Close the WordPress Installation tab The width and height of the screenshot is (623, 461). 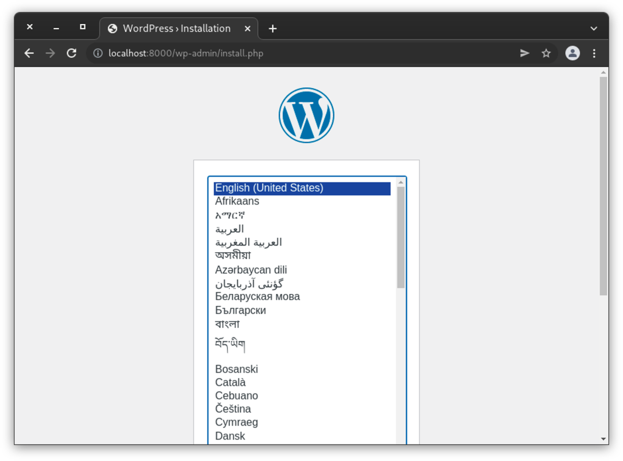[248, 29]
